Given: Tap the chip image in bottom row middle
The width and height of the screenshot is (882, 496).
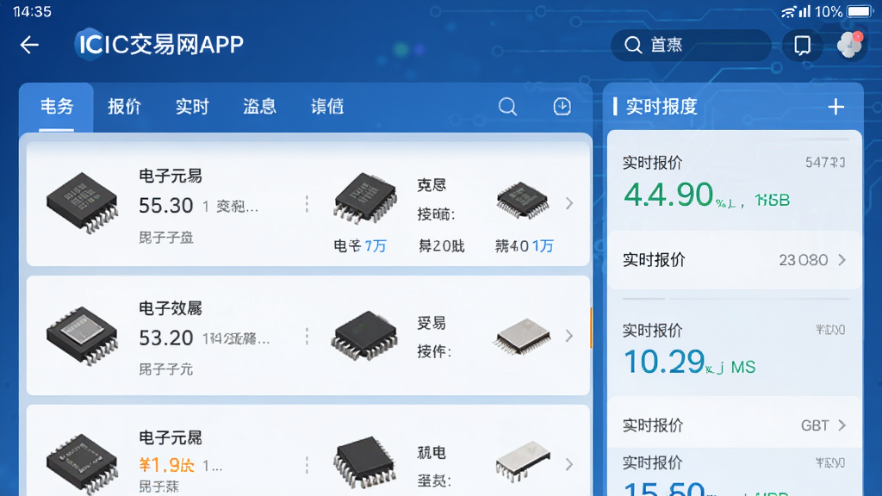Looking at the screenshot, I should coord(365,462).
